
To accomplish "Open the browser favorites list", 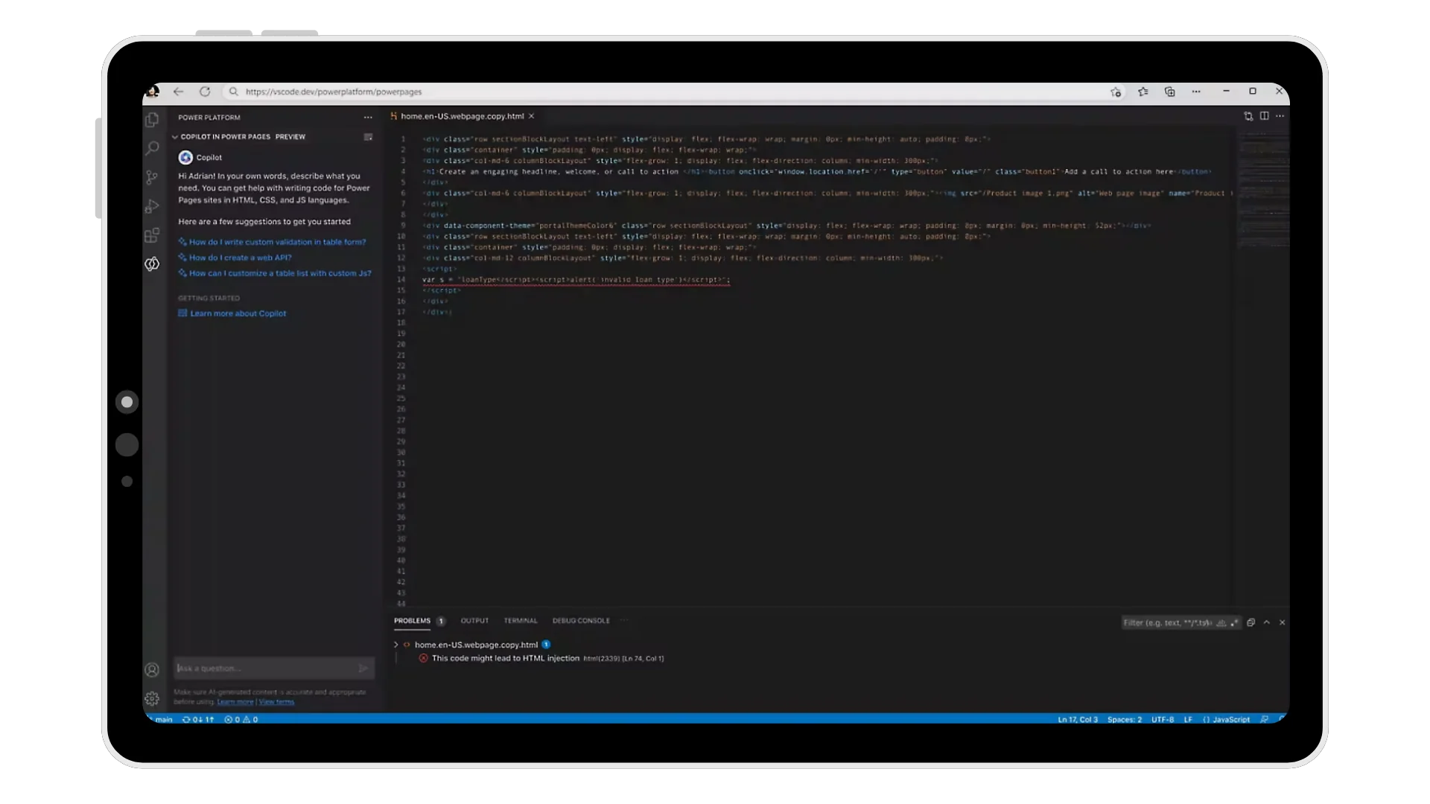I will [1143, 92].
